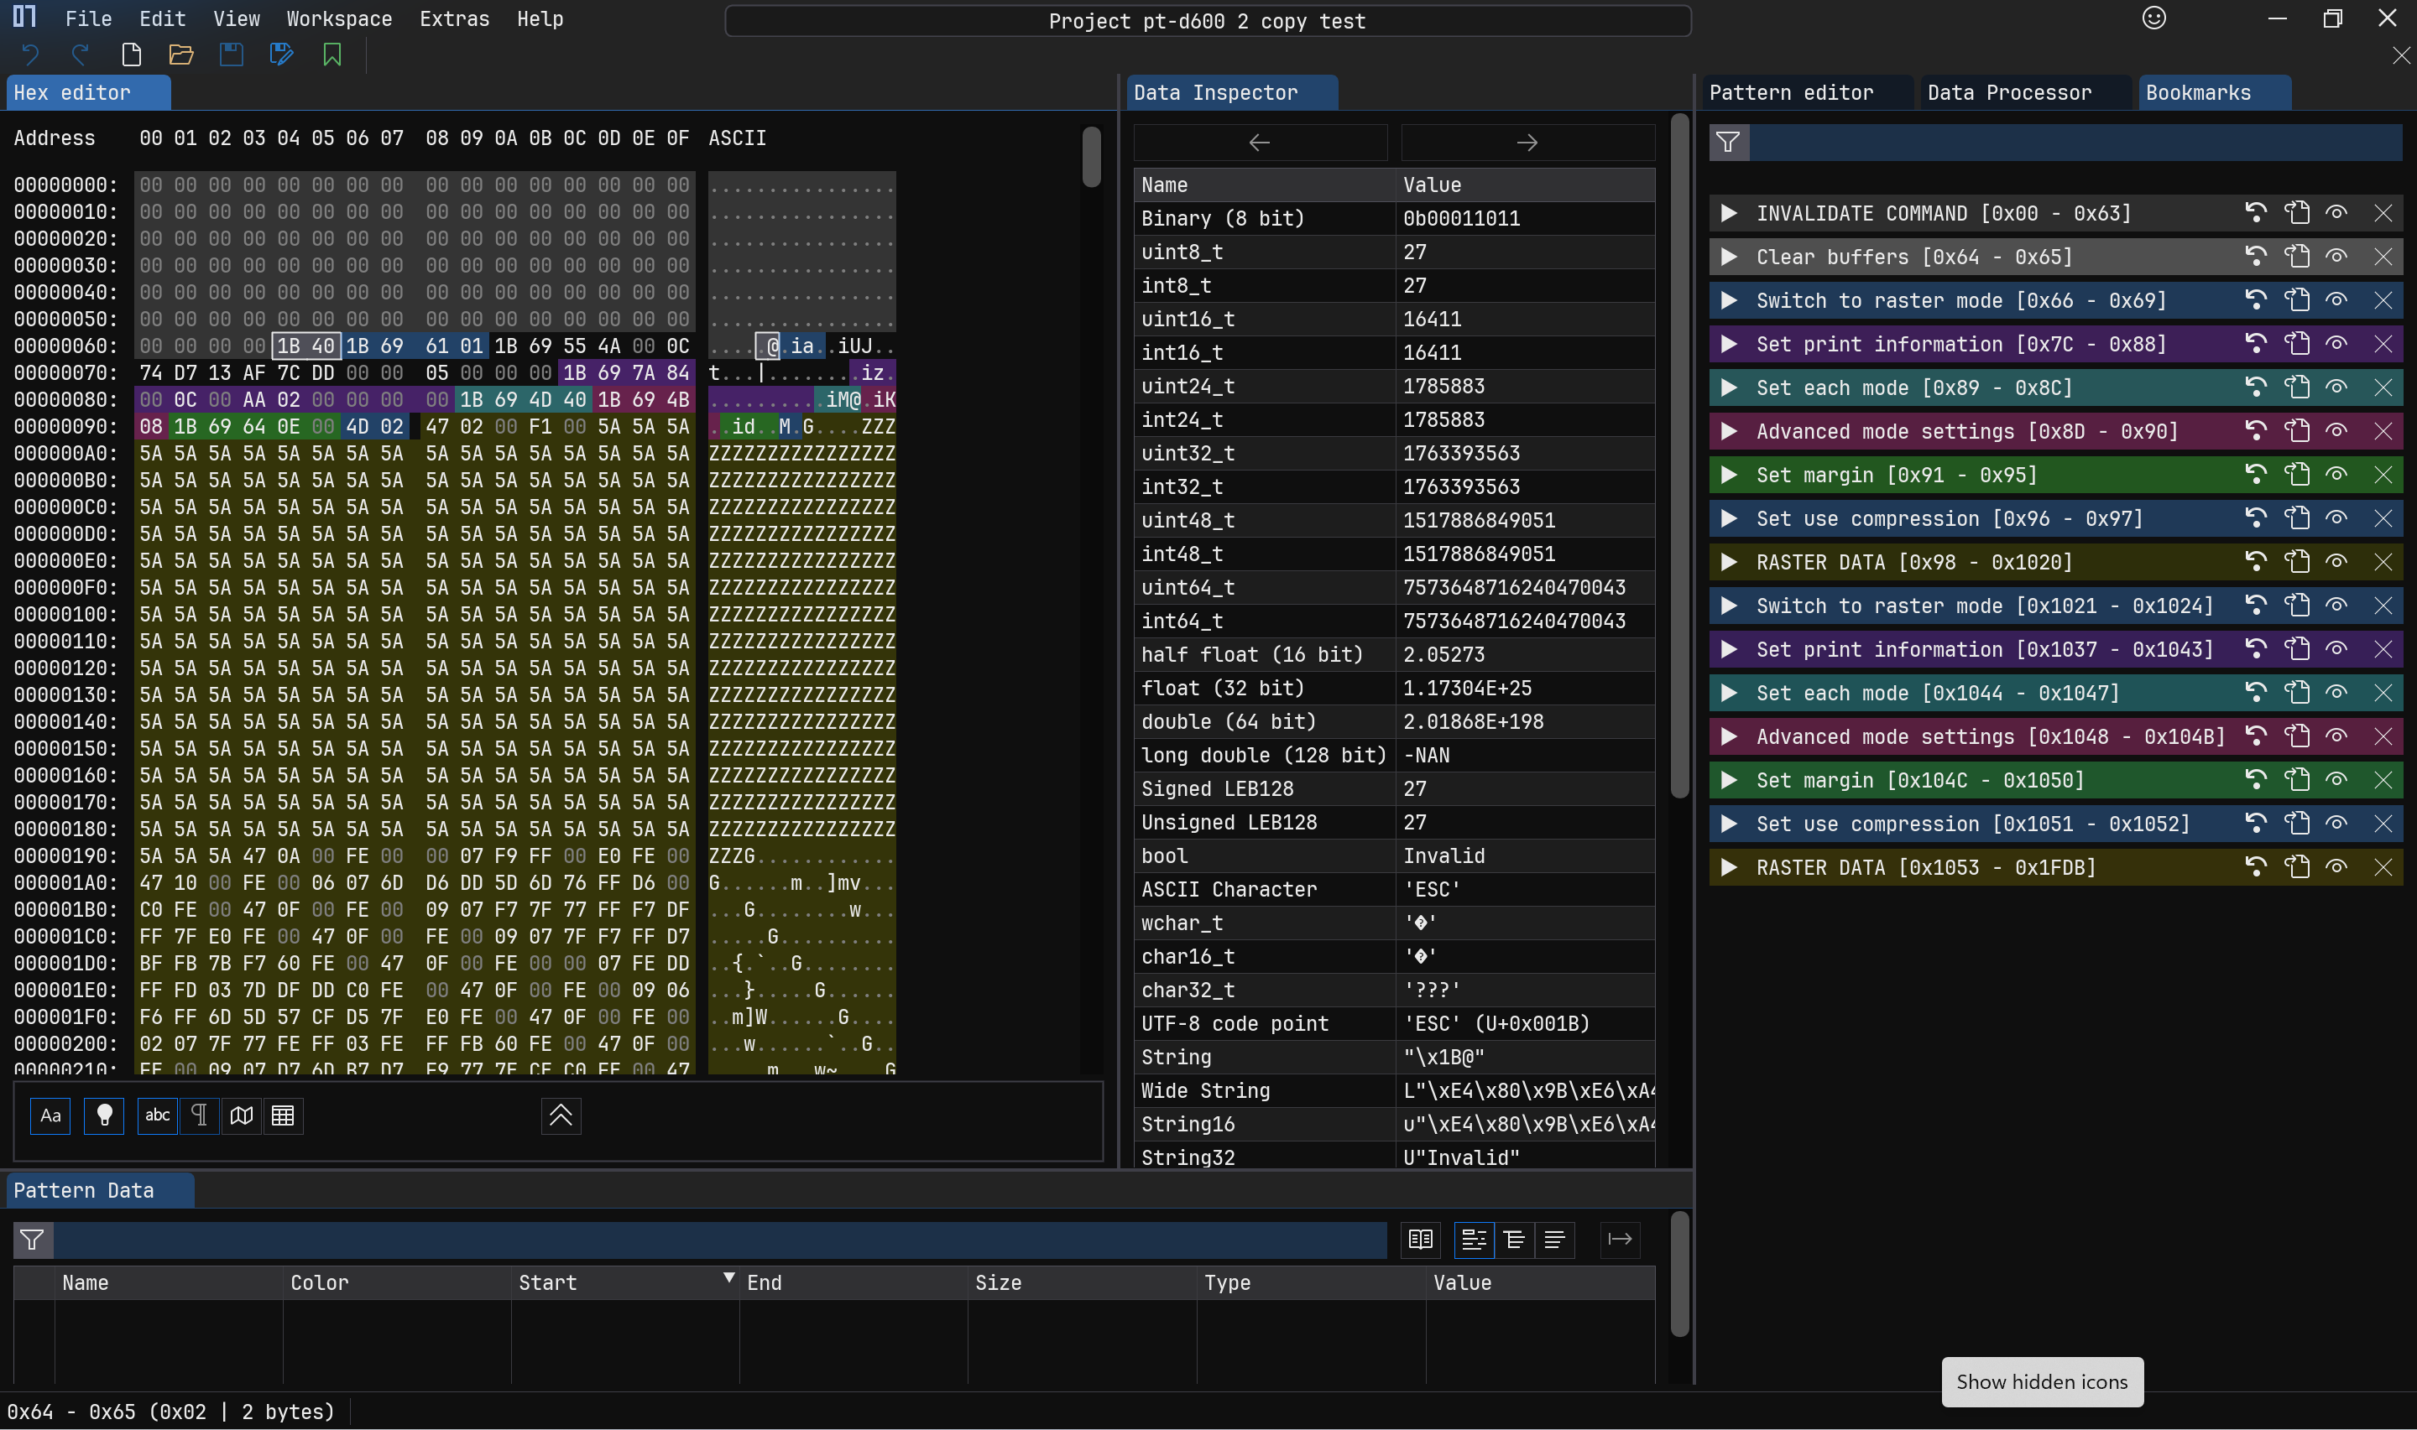Expand the Set margin [0x104C - 0x1050] bookmark

pyautogui.click(x=1730, y=781)
